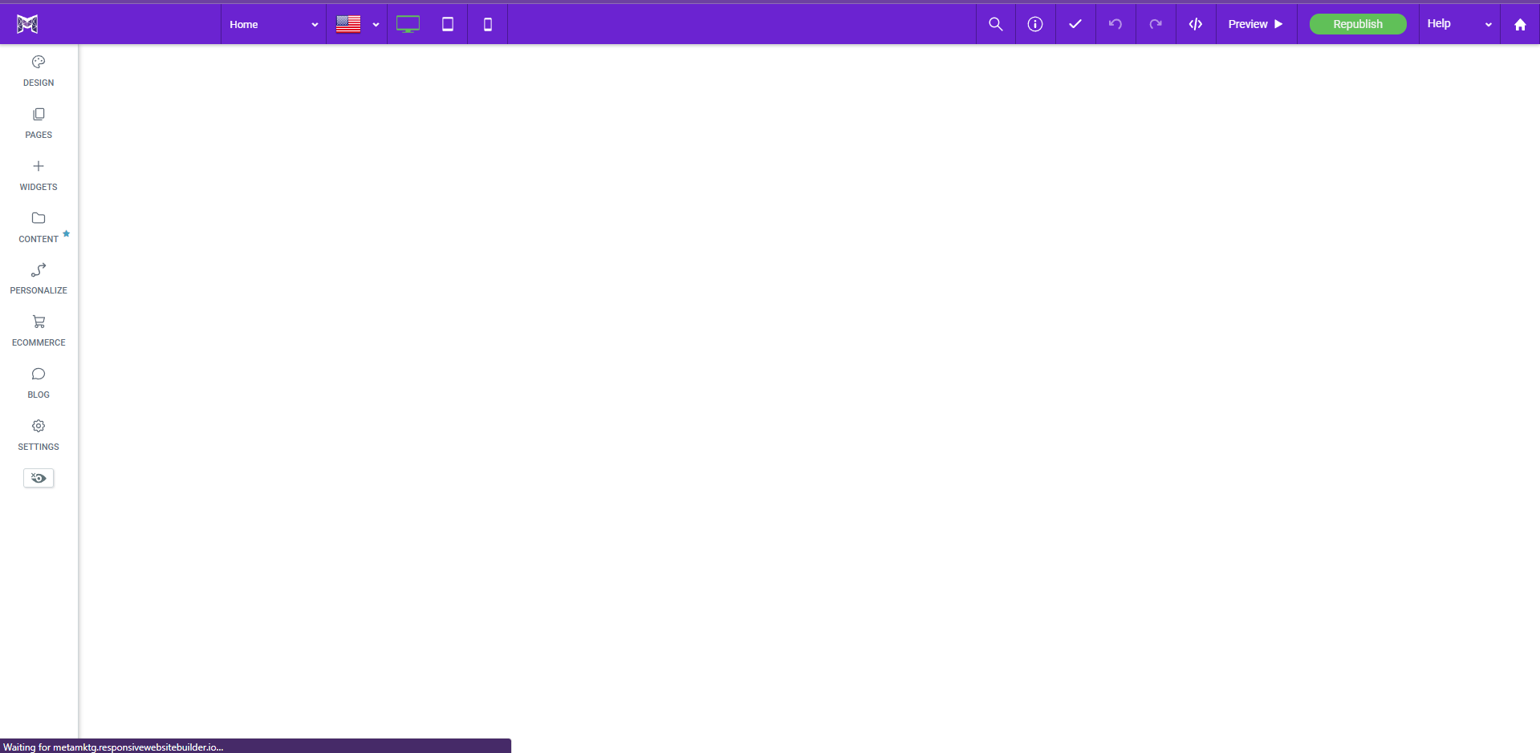Toggle the hidden elements eye button

[38, 478]
